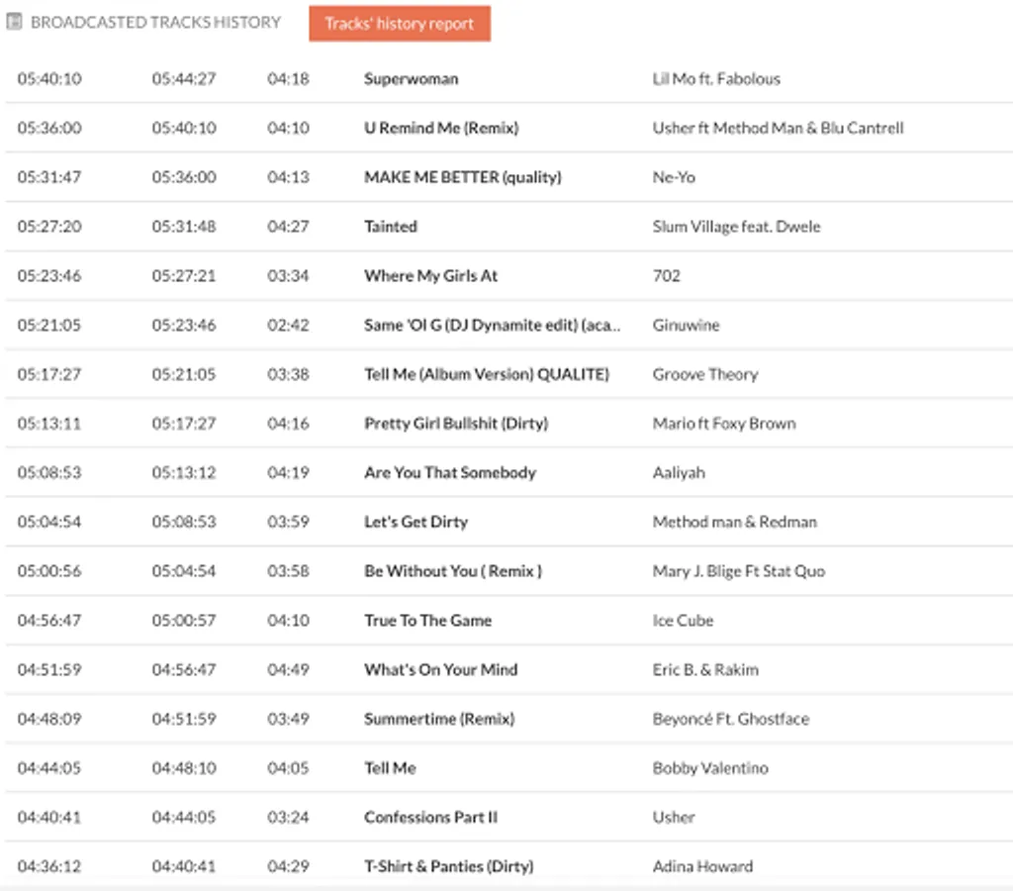Click artist Method man & Redman

coord(735,522)
